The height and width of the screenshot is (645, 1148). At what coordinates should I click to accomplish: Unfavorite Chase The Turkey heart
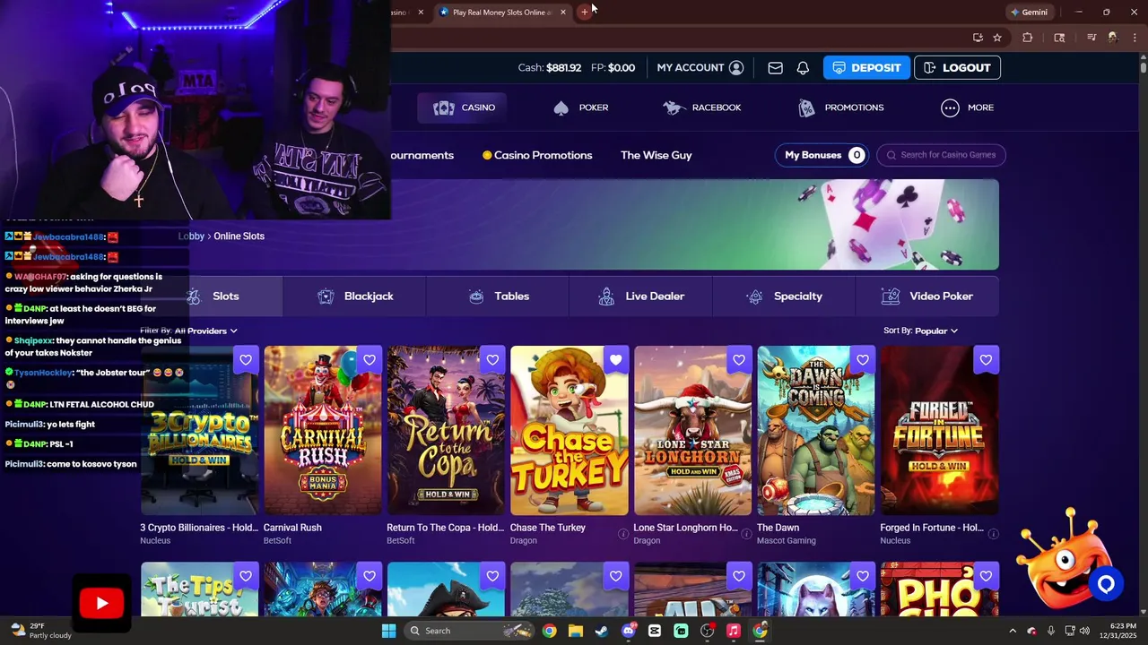[615, 360]
